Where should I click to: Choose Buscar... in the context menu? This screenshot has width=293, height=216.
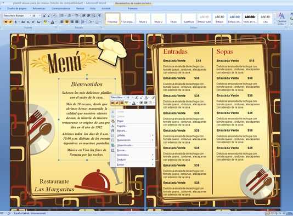coord(133,150)
